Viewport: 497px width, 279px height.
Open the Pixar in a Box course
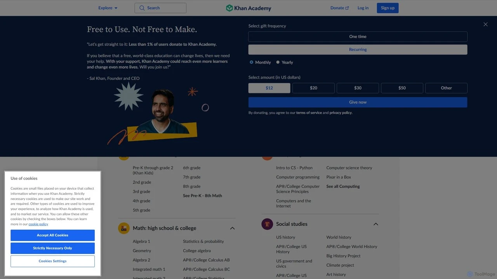click(339, 177)
